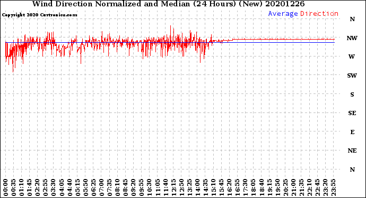Click the chart title text
The height and width of the screenshot is (198, 366).
[168, 4]
